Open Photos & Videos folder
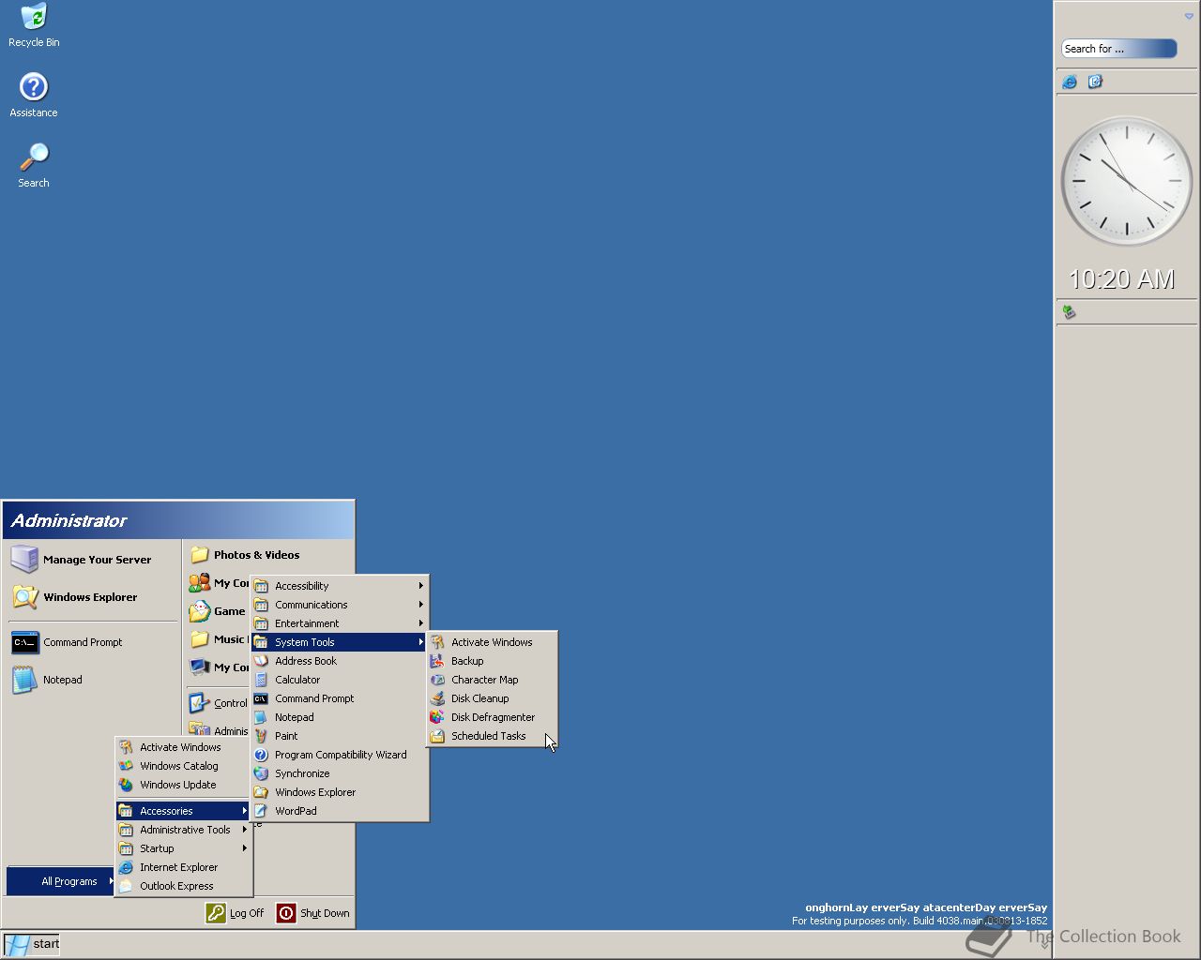Image resolution: width=1201 pixels, height=960 pixels. click(269, 555)
